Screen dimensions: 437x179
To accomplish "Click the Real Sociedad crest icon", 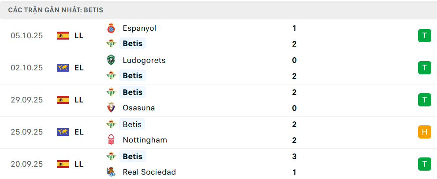I will point(111,172).
